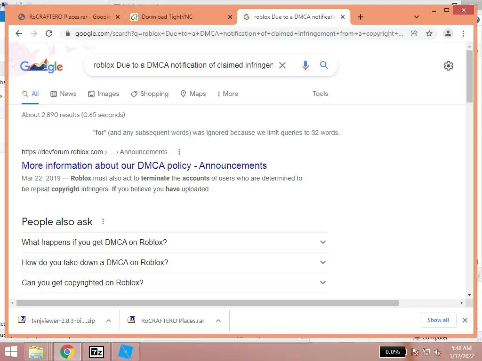Click the Chrome taskbar icon

67,352
